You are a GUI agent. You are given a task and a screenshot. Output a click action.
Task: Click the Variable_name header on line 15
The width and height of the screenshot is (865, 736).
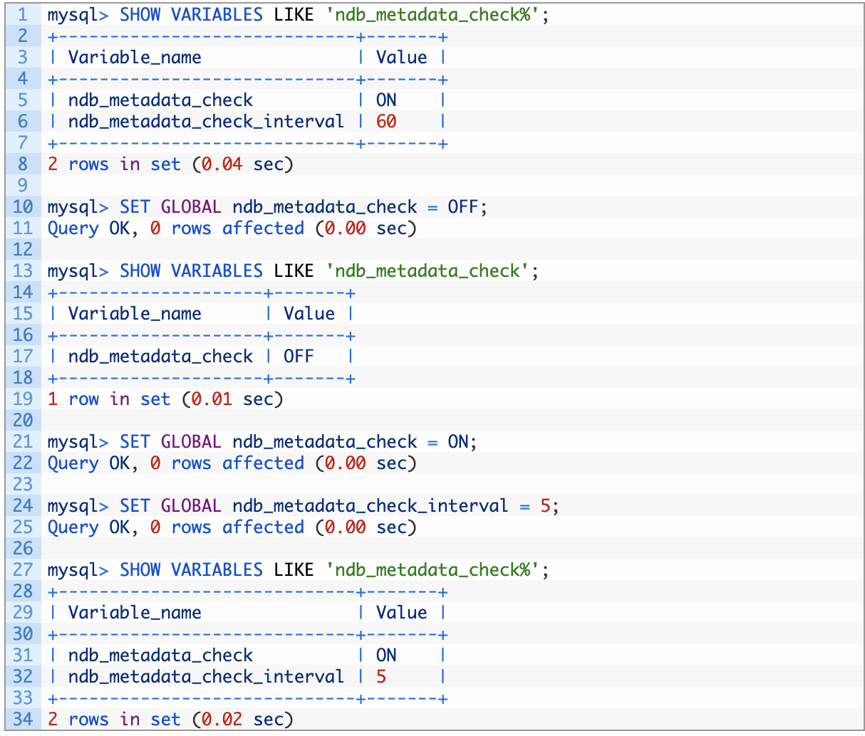pyautogui.click(x=135, y=314)
